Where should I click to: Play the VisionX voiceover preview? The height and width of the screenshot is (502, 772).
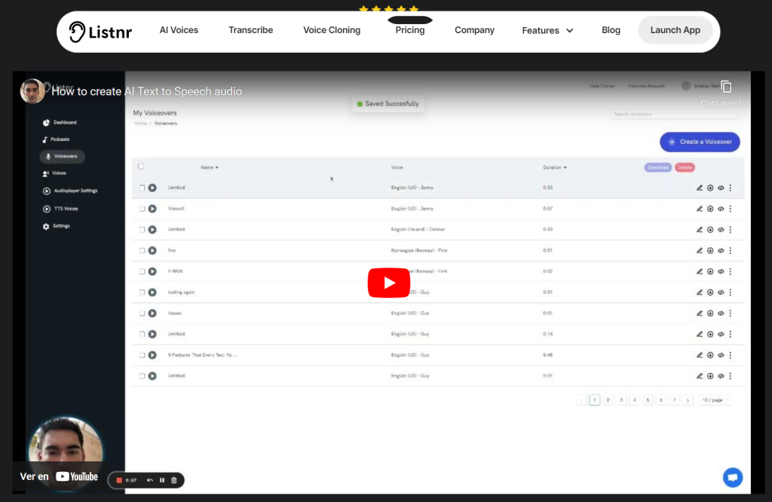tap(152, 209)
